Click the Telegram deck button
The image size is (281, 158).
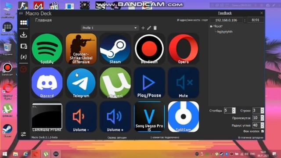click(x=81, y=83)
